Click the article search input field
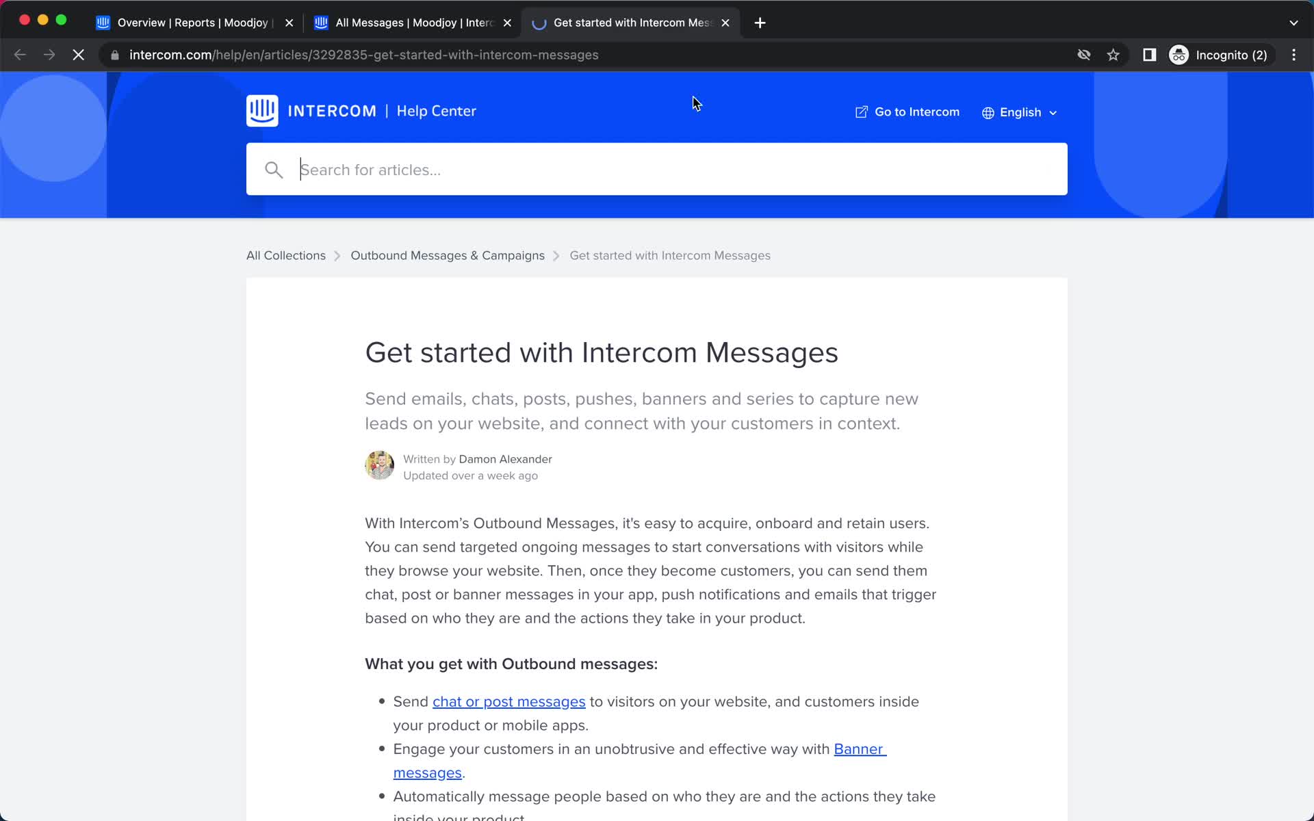Image resolution: width=1314 pixels, height=821 pixels. pyautogui.click(x=656, y=169)
